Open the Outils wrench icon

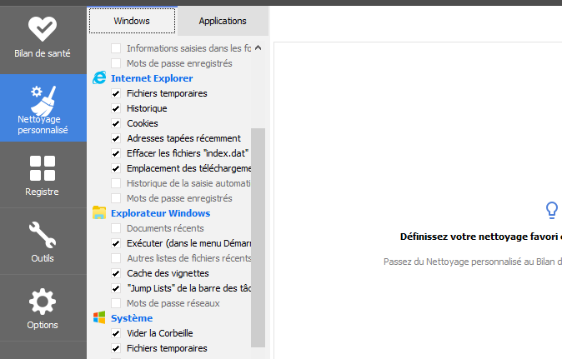pos(43,235)
